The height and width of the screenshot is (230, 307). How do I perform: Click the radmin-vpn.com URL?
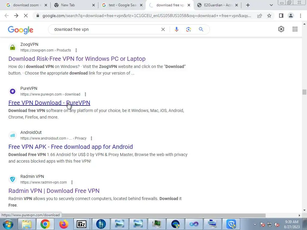click(43, 182)
